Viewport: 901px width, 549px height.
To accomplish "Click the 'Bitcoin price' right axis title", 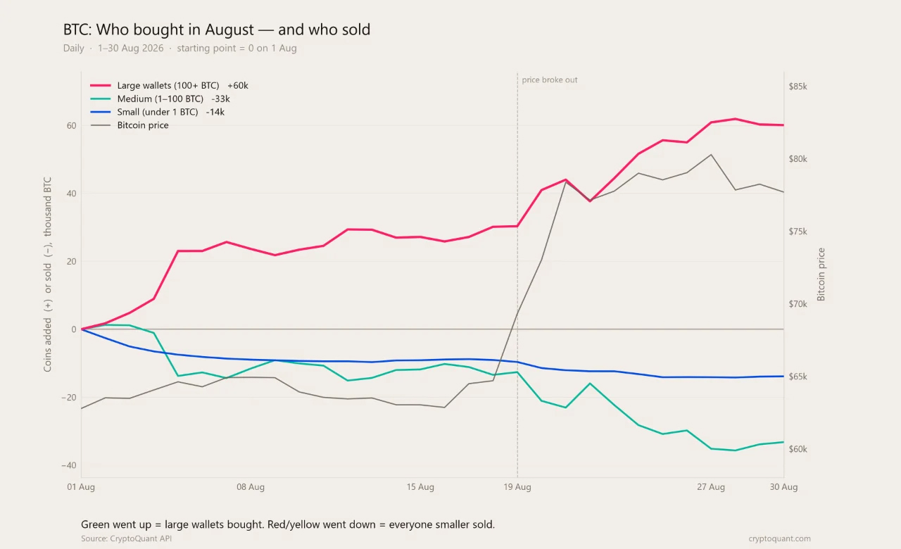I will [821, 274].
